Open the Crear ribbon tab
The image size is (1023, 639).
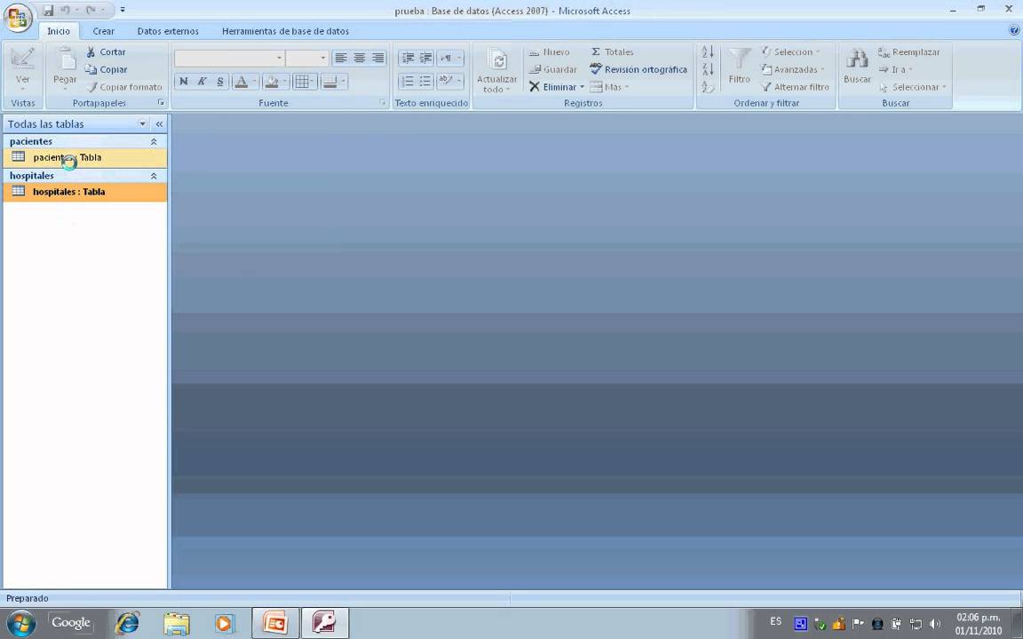click(x=103, y=31)
